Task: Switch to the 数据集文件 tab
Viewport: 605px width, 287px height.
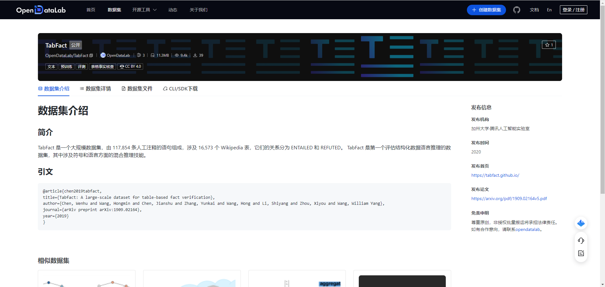Action: pos(137,89)
